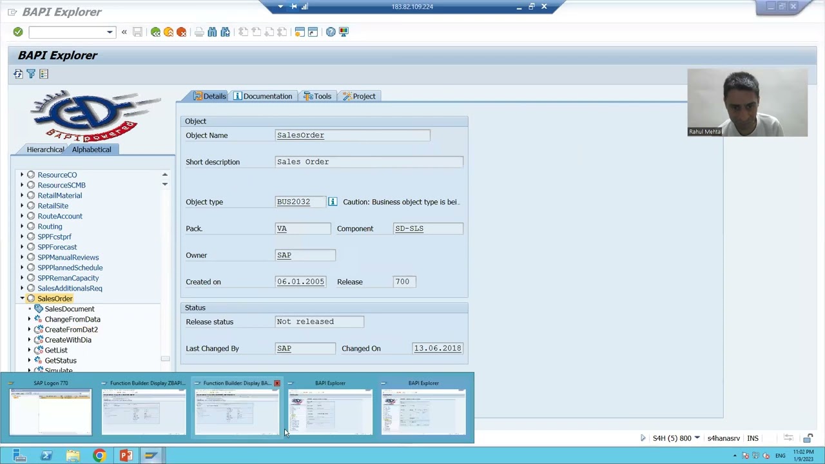Viewport: 825px width, 464px height.
Task: Click the info icon next to BUS2032
Action: coord(333,202)
